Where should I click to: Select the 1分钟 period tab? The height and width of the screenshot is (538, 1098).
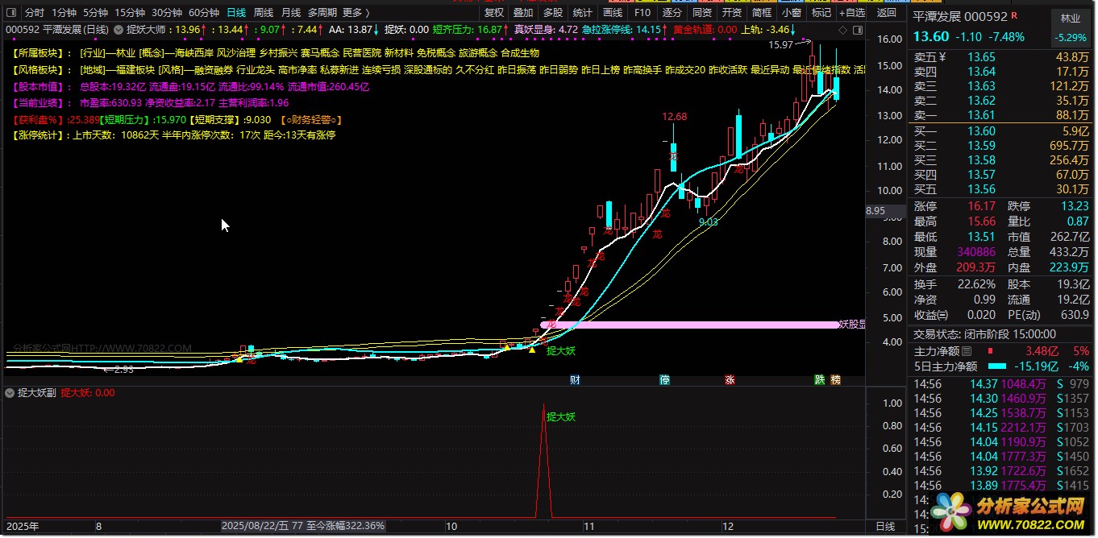coord(64,13)
